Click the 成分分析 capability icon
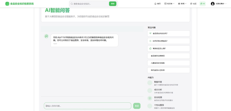This screenshot has height=111, width=231. click(150, 91)
